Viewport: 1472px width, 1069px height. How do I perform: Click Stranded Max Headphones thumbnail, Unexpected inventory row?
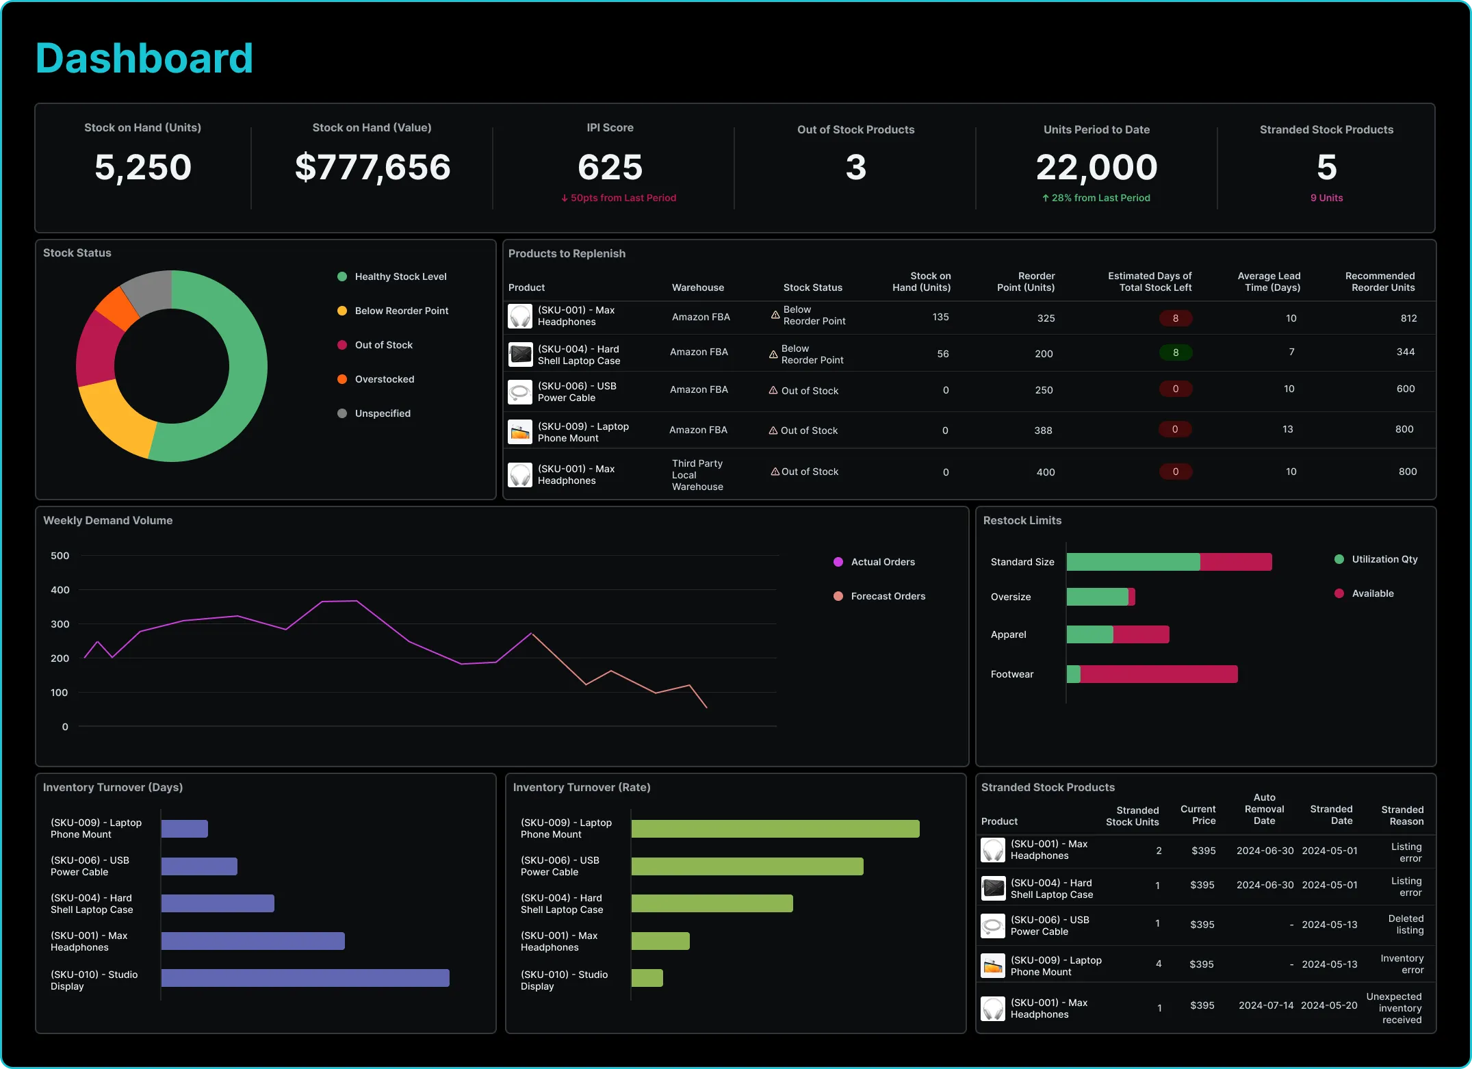point(993,1009)
